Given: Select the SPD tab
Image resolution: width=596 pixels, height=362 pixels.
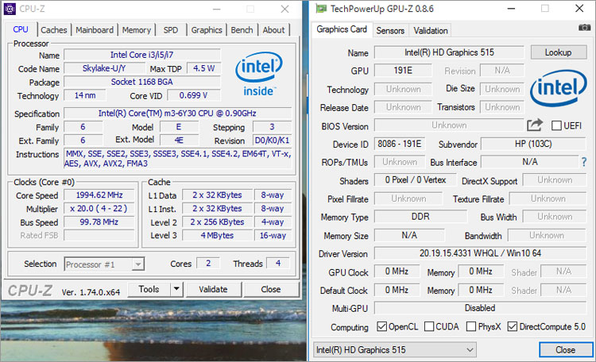Looking at the screenshot, I should pyautogui.click(x=171, y=29).
